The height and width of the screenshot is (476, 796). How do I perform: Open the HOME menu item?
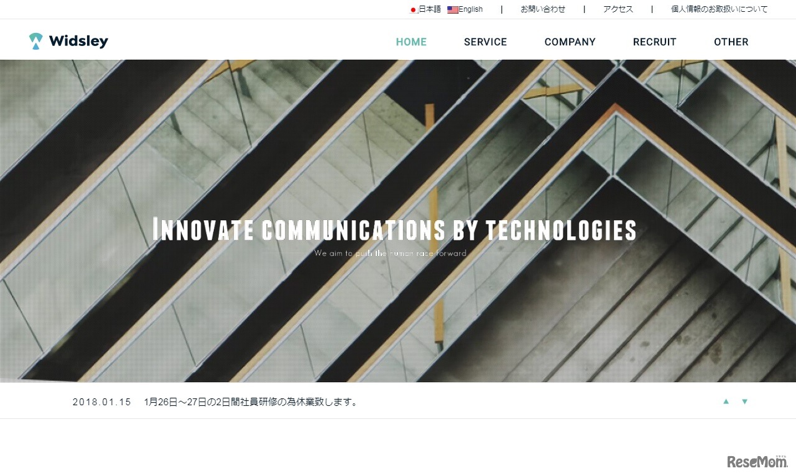pyautogui.click(x=412, y=42)
